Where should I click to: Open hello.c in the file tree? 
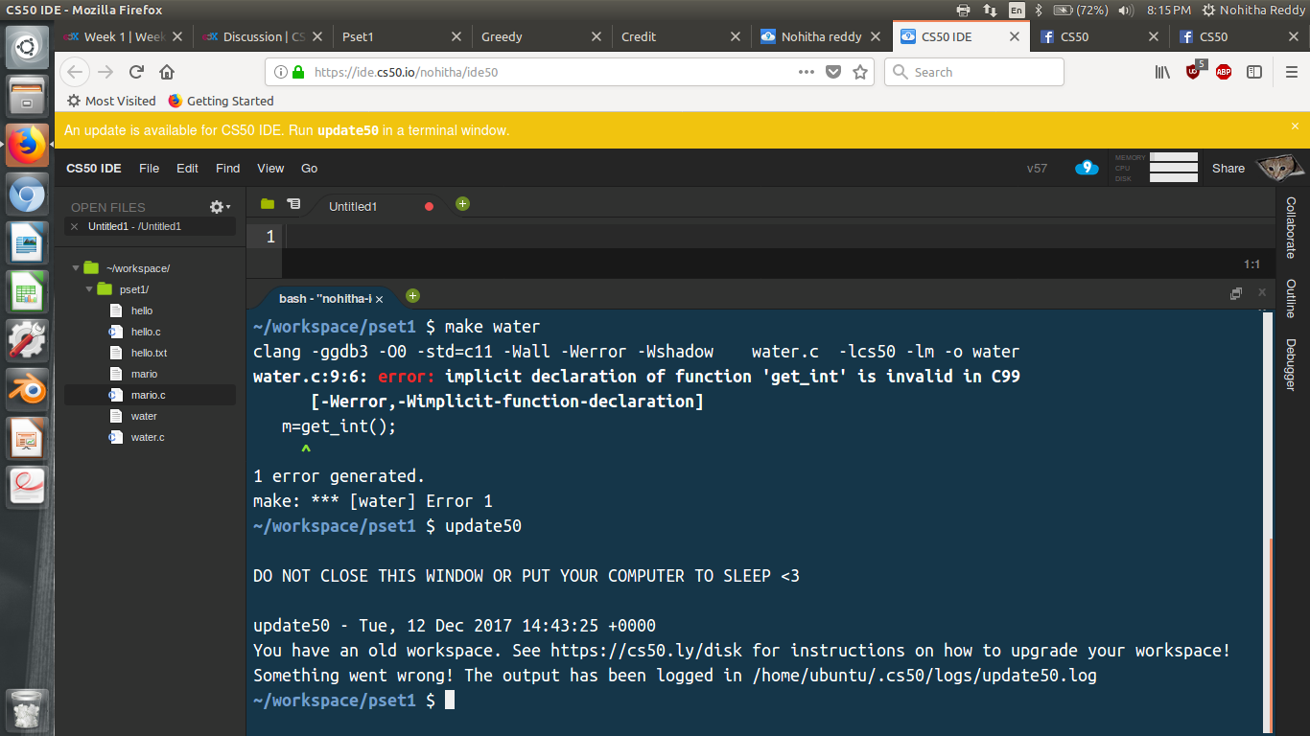(146, 332)
